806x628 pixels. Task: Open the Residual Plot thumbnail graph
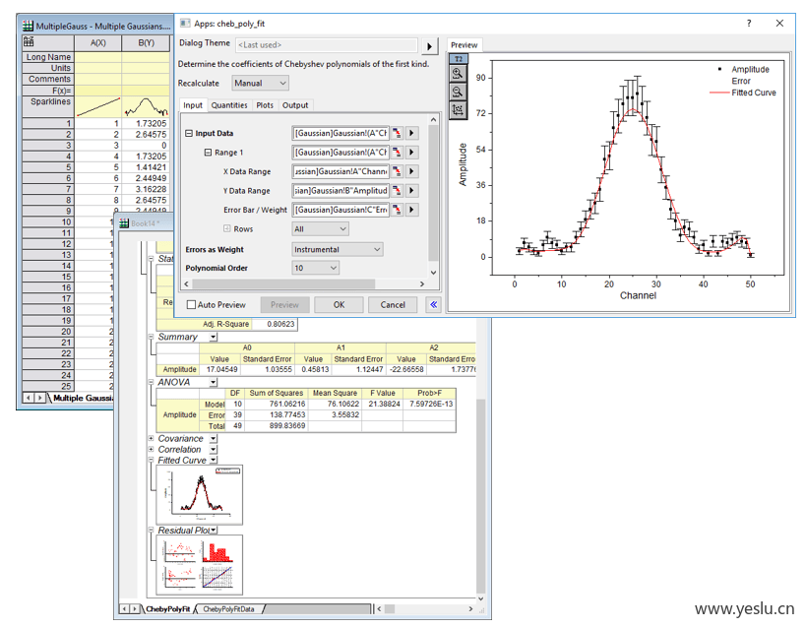pyautogui.click(x=200, y=565)
